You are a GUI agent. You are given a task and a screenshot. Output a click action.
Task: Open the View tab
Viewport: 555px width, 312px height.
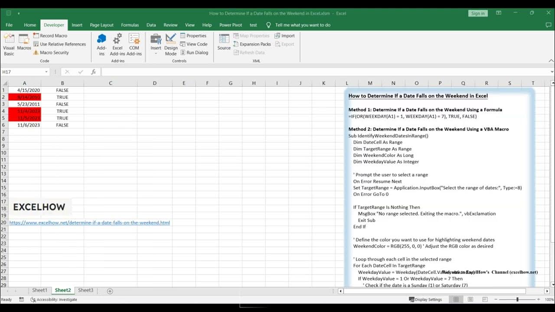(x=190, y=25)
